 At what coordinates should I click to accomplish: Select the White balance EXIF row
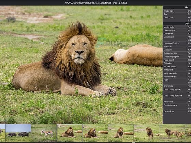(177, 77)
